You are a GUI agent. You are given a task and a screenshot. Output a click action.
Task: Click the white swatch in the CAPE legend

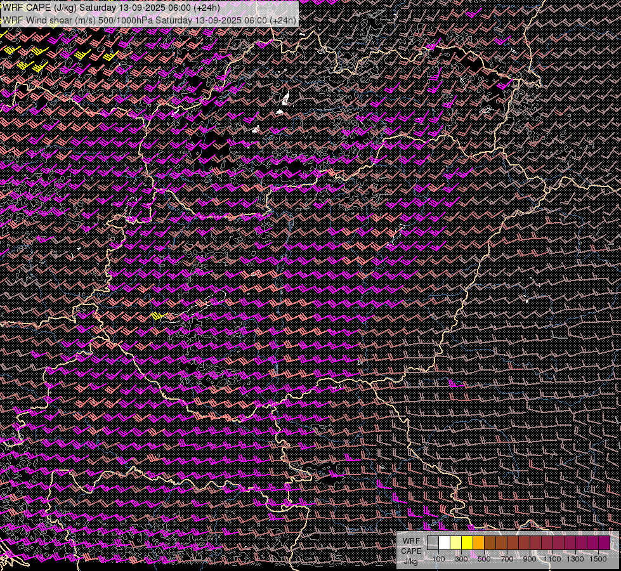pos(445,542)
